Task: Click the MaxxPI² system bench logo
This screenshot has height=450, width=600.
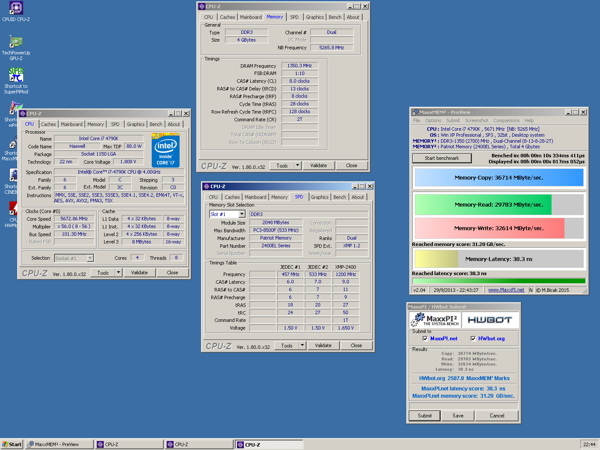Action: (x=435, y=320)
